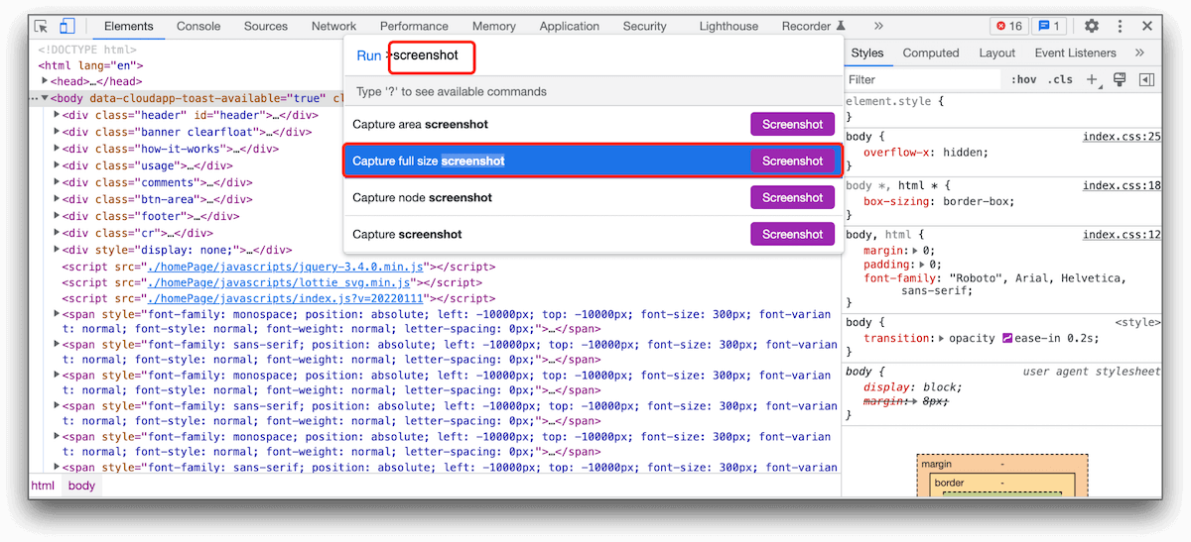Choose Capture node screenshot command
The image size is (1191, 542).
595,197
